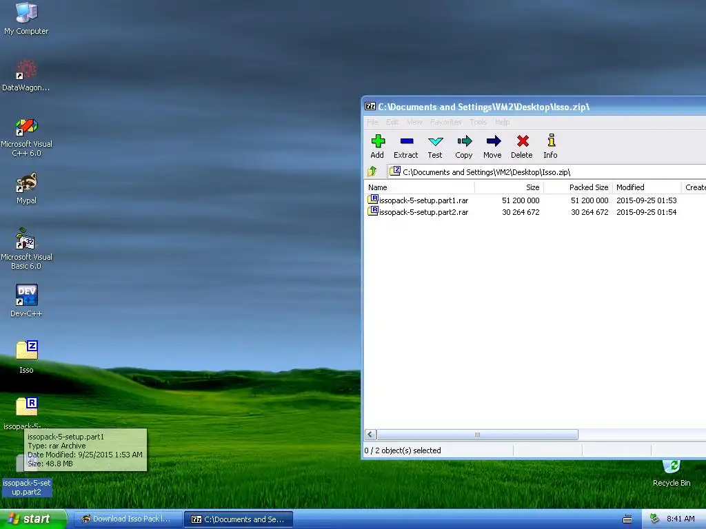Viewport: 706px width, 529px height.
Task: Click rar icon of issopack-5-setup.part2.rar row
Action: [372, 211]
